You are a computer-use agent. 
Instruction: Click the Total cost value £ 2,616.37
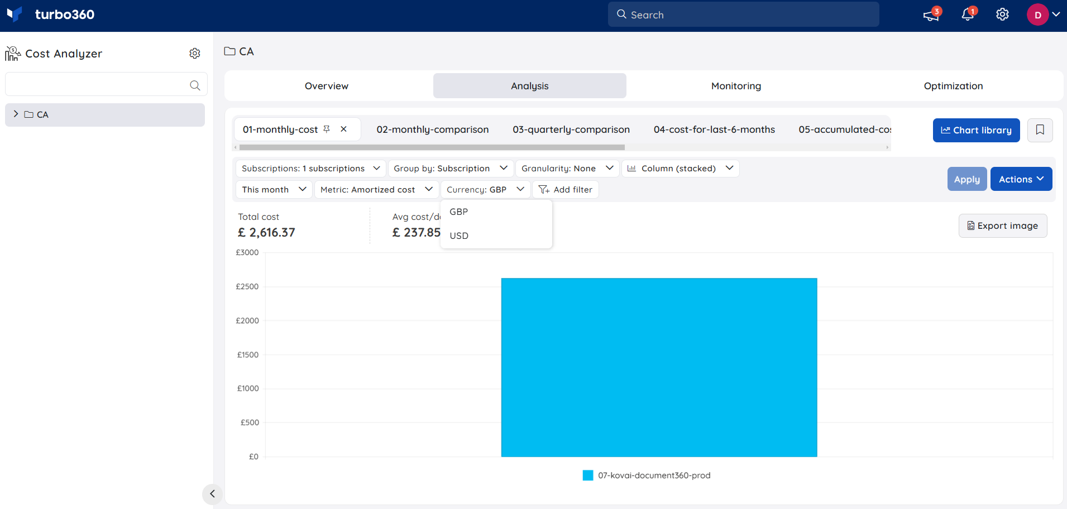click(266, 233)
